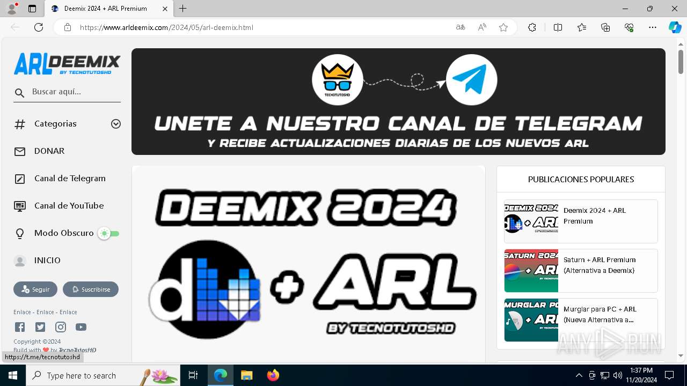Click the Modo Obscuro lightbulb icon
Viewport: 687px width, 386px height.
(x=20, y=233)
